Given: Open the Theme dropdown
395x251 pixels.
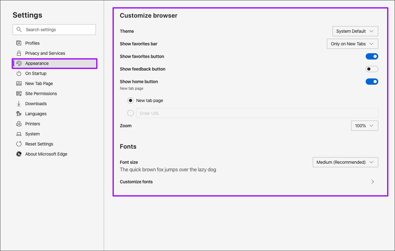Looking at the screenshot, I should (355, 31).
